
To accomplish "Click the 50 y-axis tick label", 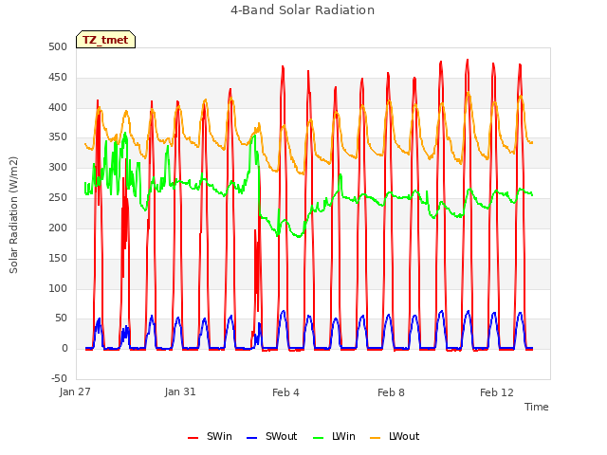I will 62,318.
